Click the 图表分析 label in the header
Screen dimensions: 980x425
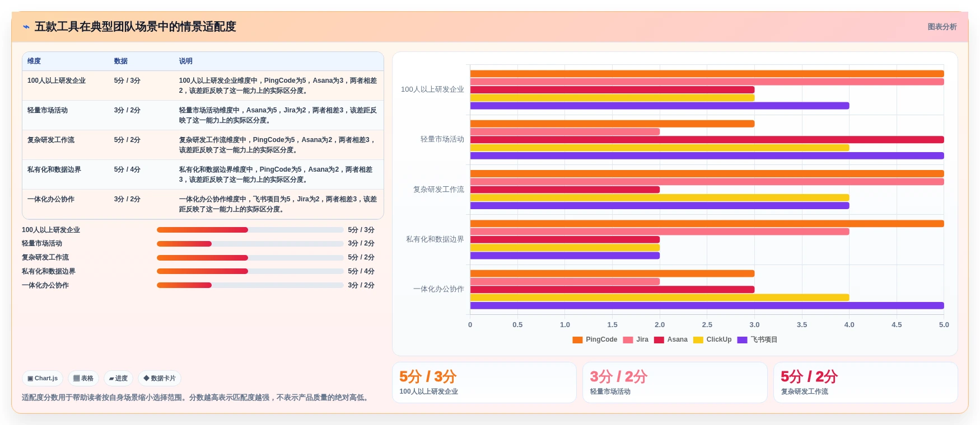[942, 27]
